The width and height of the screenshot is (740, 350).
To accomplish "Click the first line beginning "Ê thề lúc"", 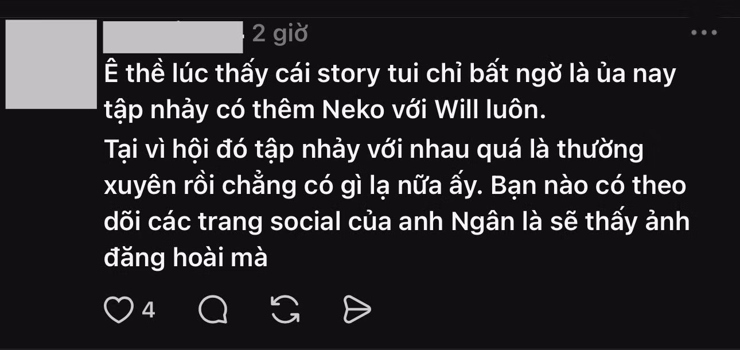I will coord(390,75).
